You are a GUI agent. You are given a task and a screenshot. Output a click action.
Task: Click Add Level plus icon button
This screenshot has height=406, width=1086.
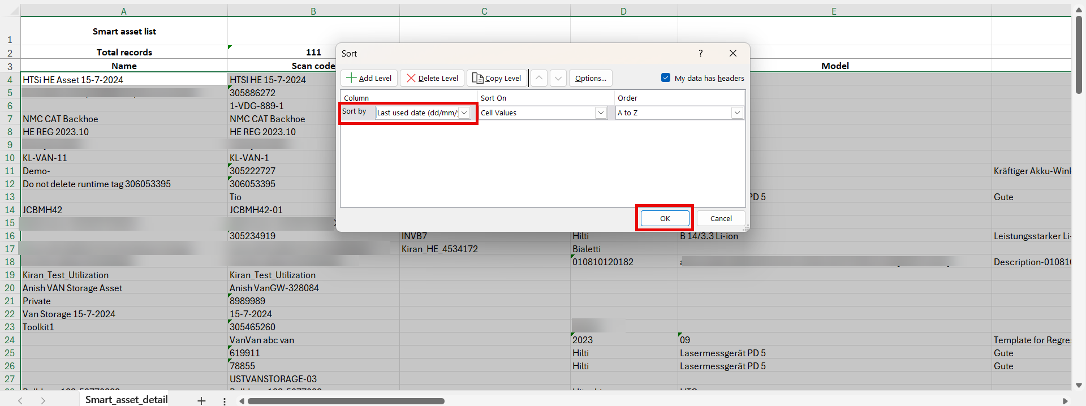(369, 78)
